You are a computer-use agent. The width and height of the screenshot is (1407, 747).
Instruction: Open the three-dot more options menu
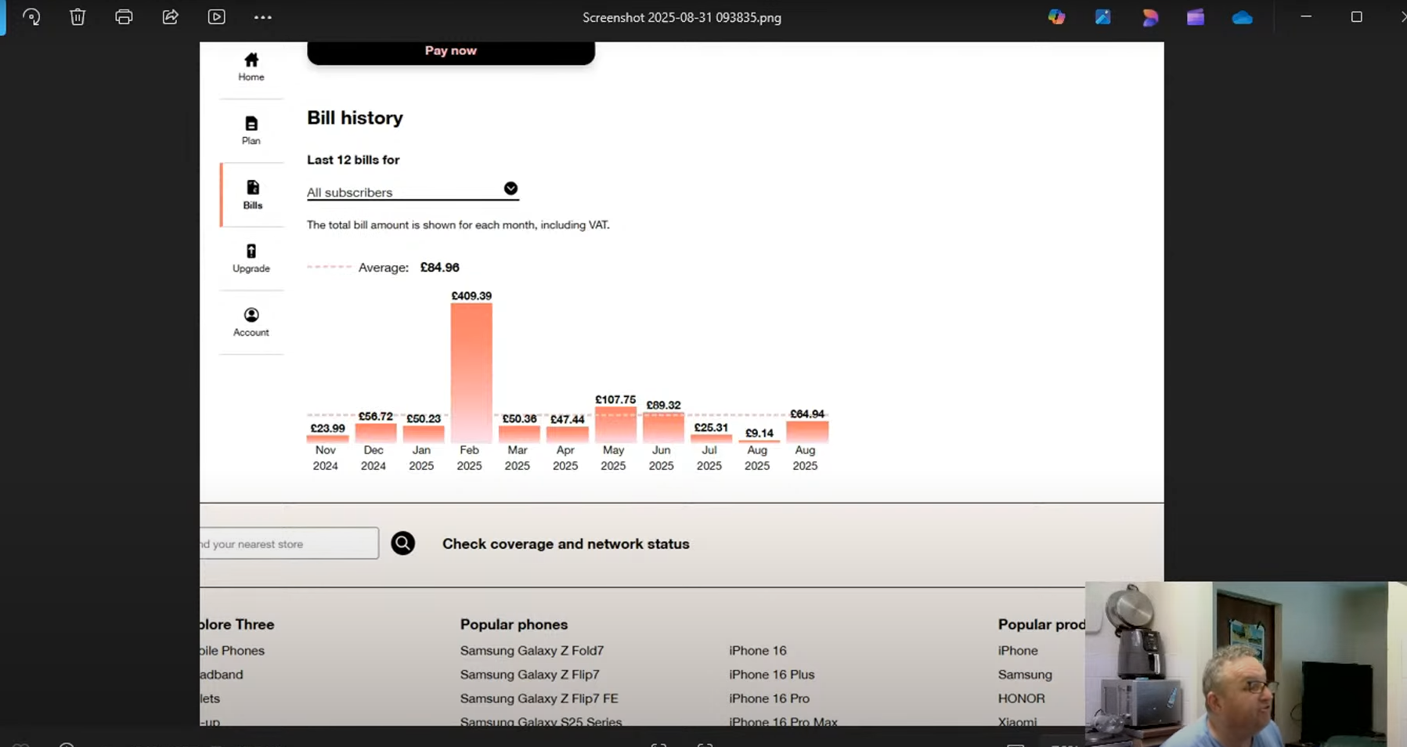tap(263, 17)
